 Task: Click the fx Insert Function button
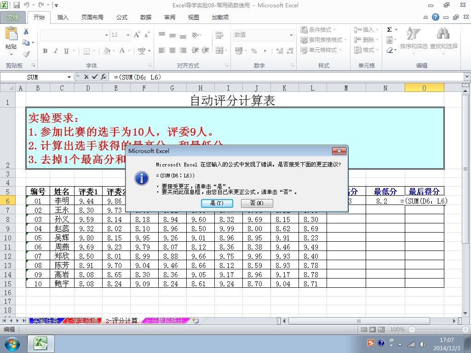103,77
